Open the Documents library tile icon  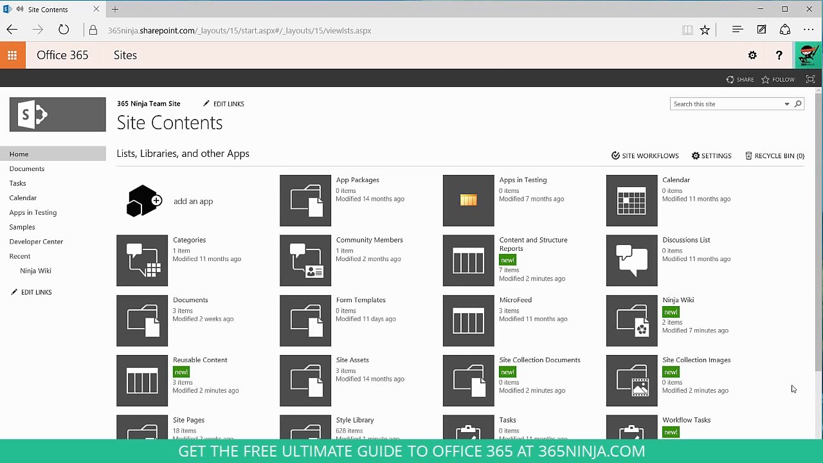[142, 321]
